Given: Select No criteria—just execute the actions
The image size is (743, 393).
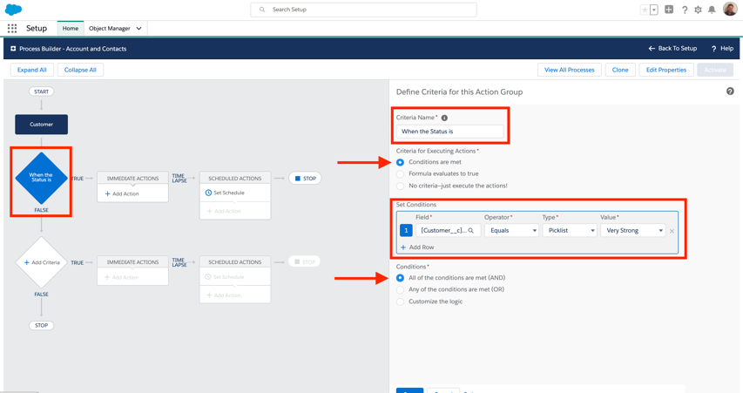Looking at the screenshot, I should (x=401, y=186).
